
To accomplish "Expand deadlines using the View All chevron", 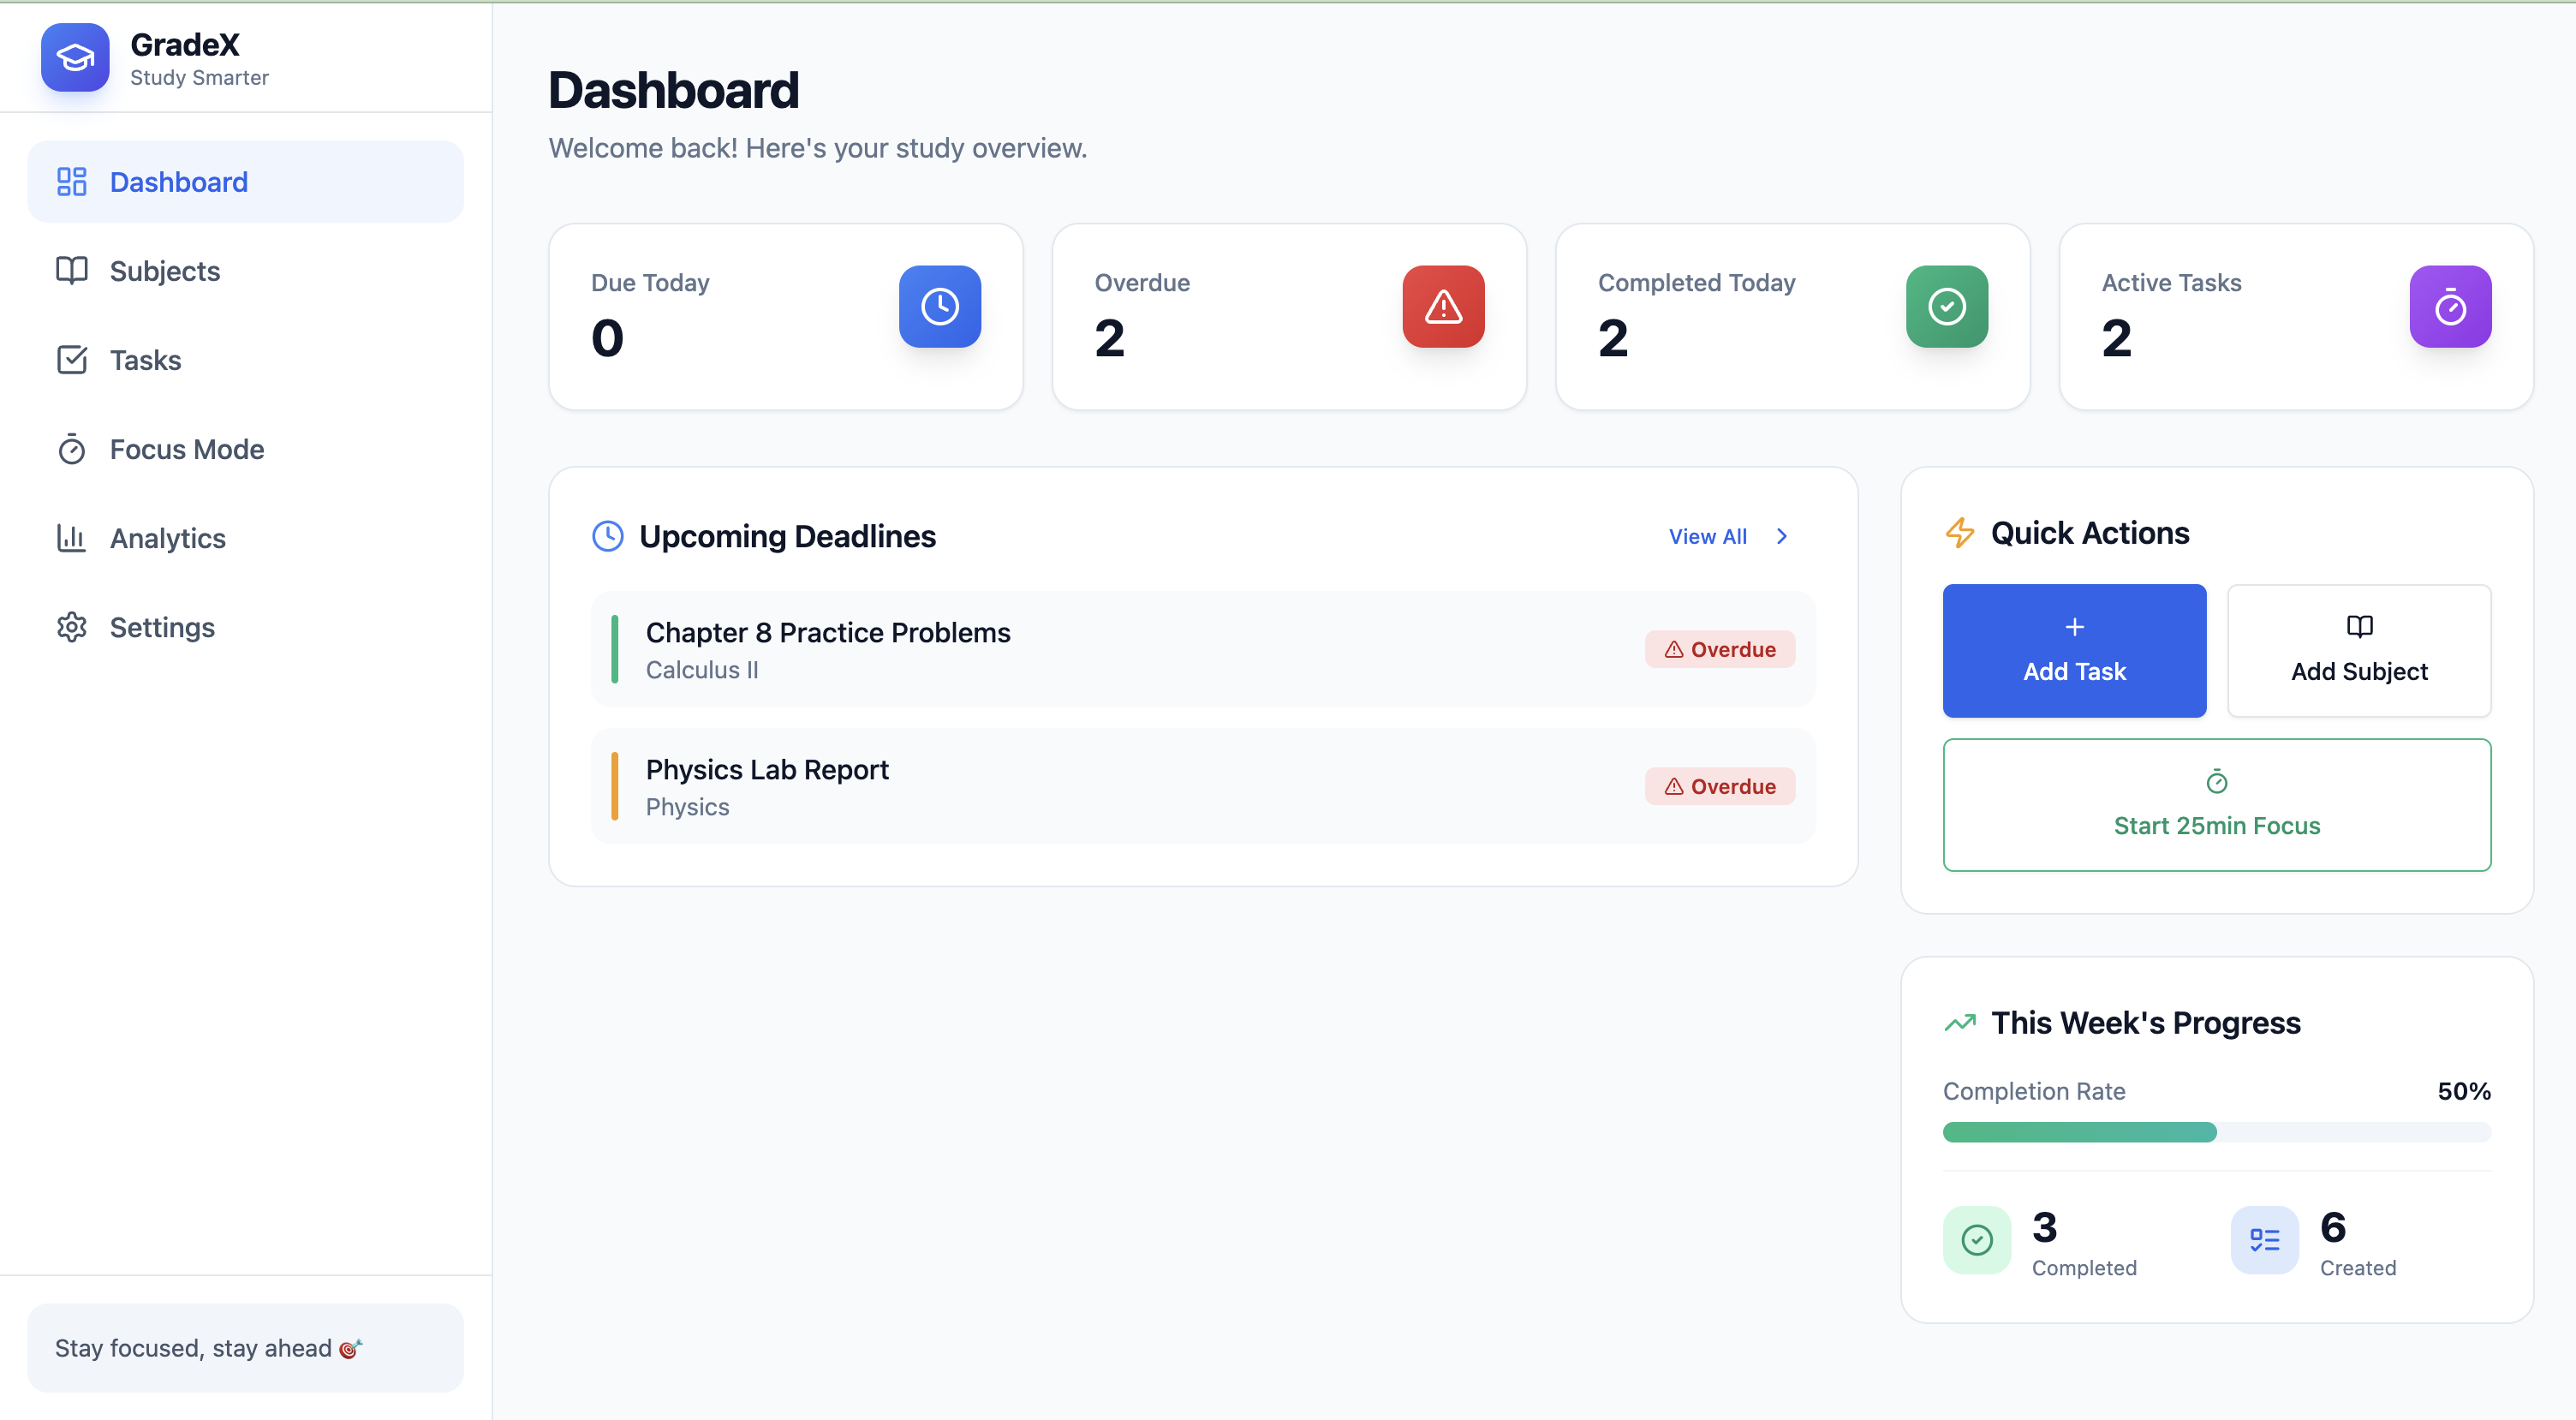I will [x=1782, y=536].
